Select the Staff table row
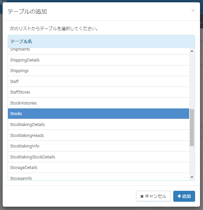203x210 pixels. [98, 81]
